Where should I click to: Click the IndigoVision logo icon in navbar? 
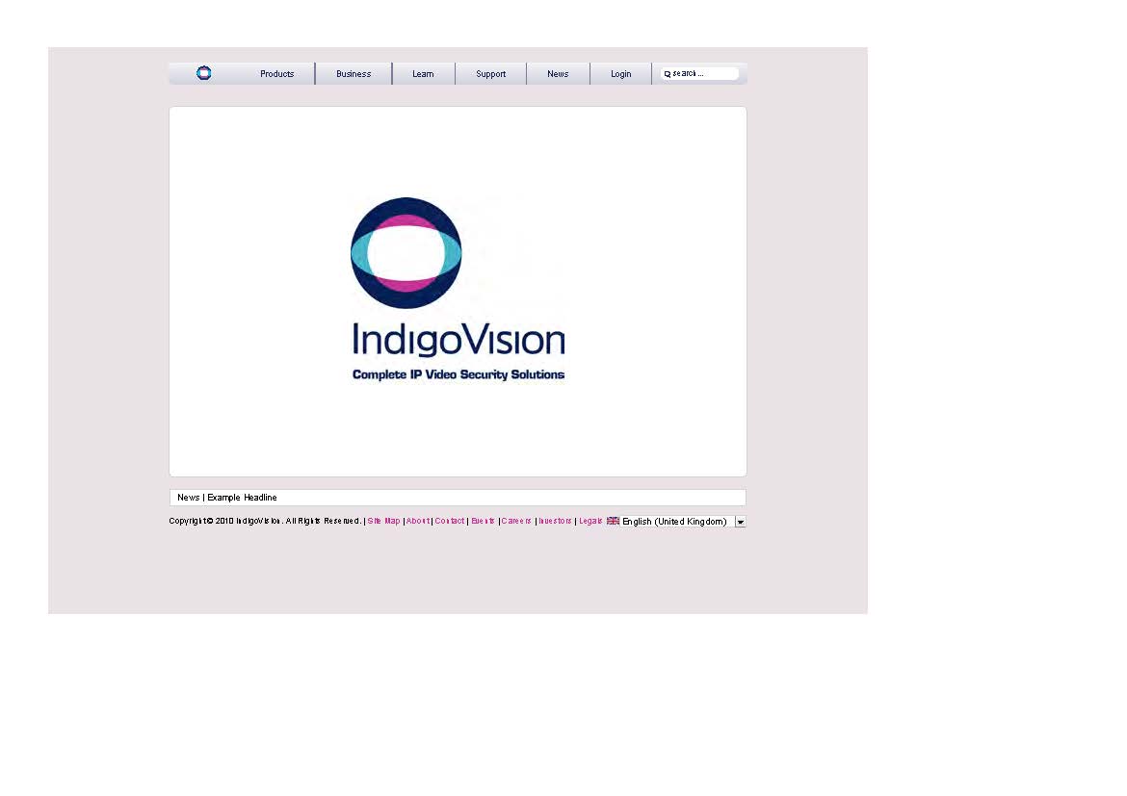tap(204, 73)
